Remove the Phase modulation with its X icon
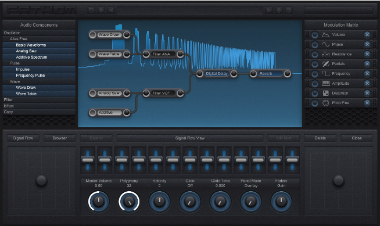380x226 pixels. coord(367,44)
